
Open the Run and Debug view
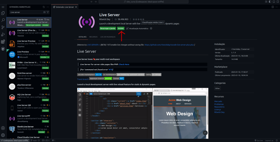click(3, 35)
